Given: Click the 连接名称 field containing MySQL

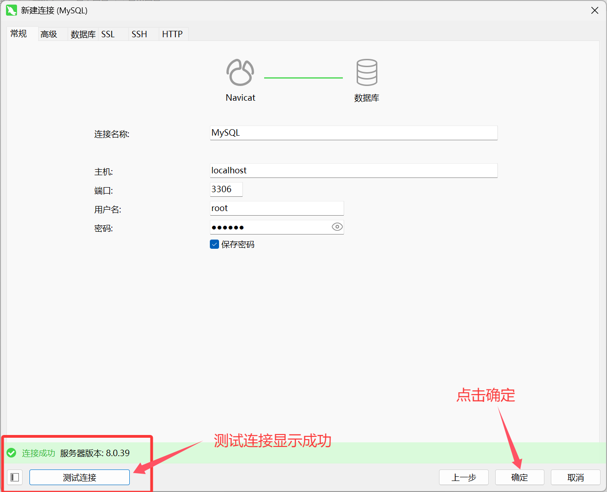Looking at the screenshot, I should [354, 133].
